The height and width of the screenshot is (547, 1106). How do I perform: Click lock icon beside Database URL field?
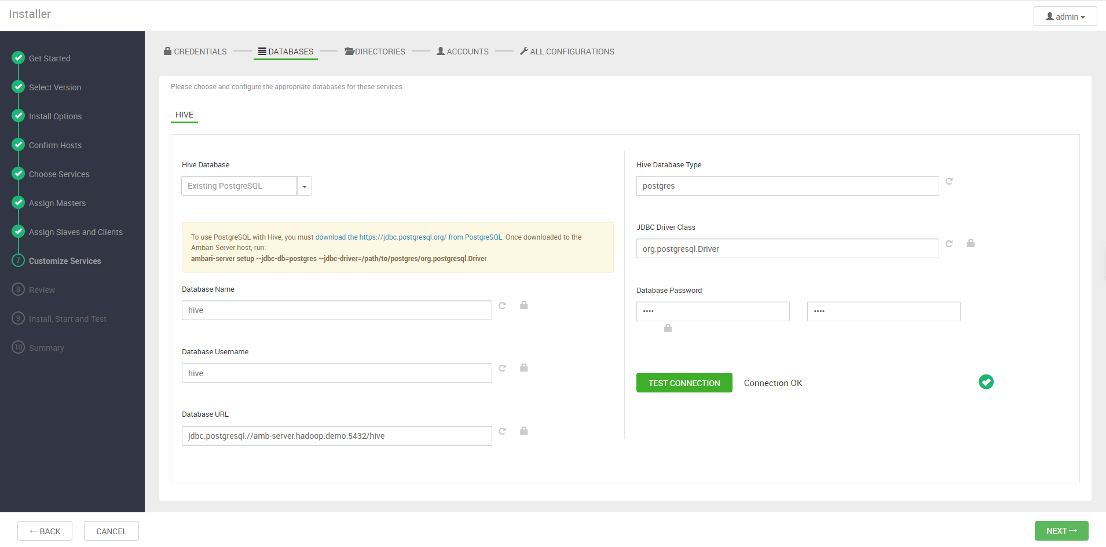pyautogui.click(x=523, y=431)
